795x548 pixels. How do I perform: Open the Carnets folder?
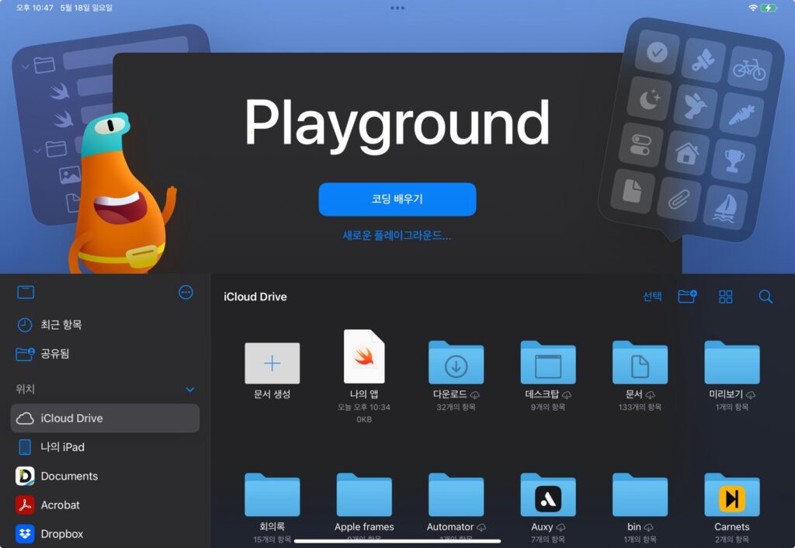(731, 494)
